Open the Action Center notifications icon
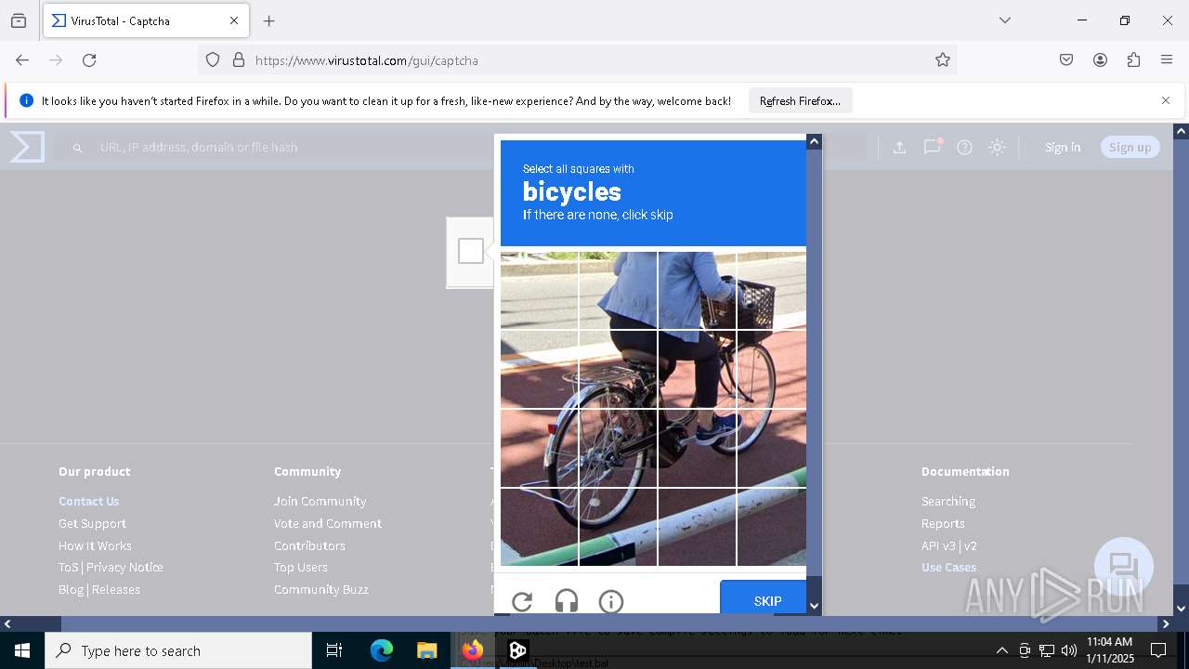The image size is (1189, 669). coord(1158,650)
